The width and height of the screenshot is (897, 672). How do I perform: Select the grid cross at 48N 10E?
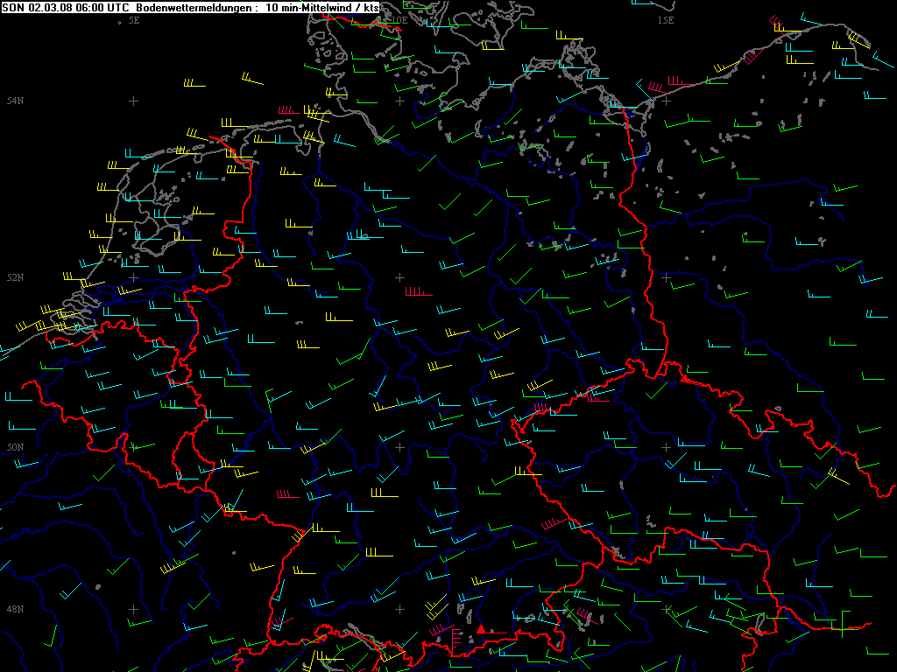(400, 609)
